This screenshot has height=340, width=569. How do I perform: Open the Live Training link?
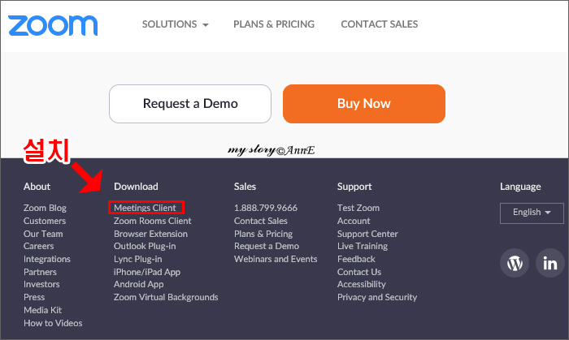click(x=363, y=246)
